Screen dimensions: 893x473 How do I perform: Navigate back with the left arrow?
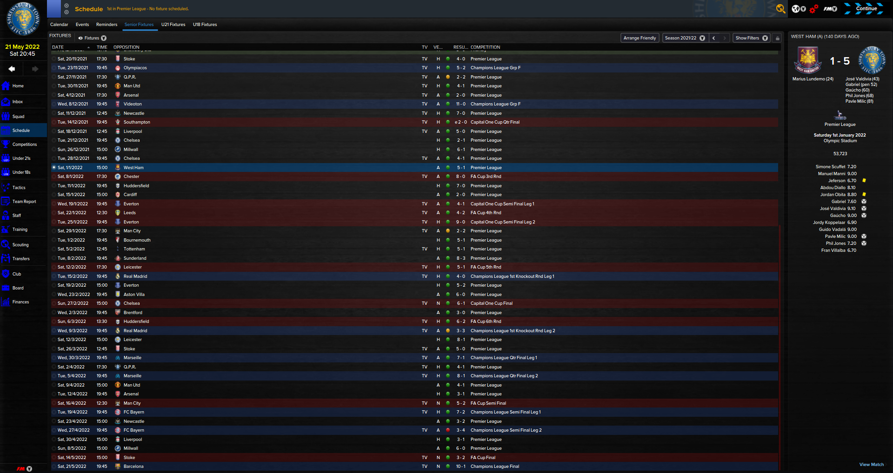tap(12, 69)
